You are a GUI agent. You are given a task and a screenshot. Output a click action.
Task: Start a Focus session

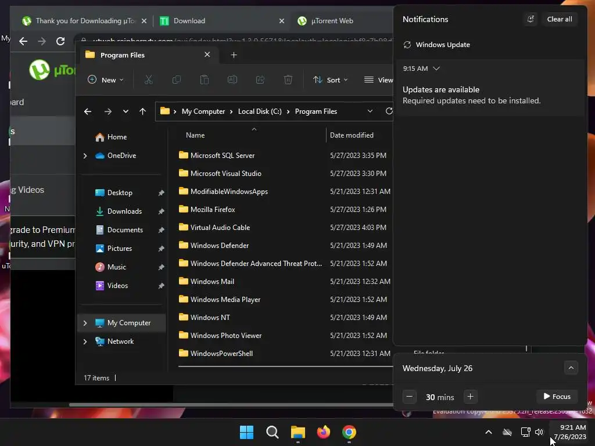point(557,396)
